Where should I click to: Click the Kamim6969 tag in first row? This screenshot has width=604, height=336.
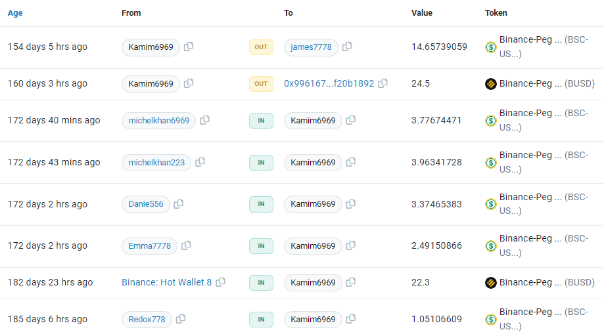[151, 47]
